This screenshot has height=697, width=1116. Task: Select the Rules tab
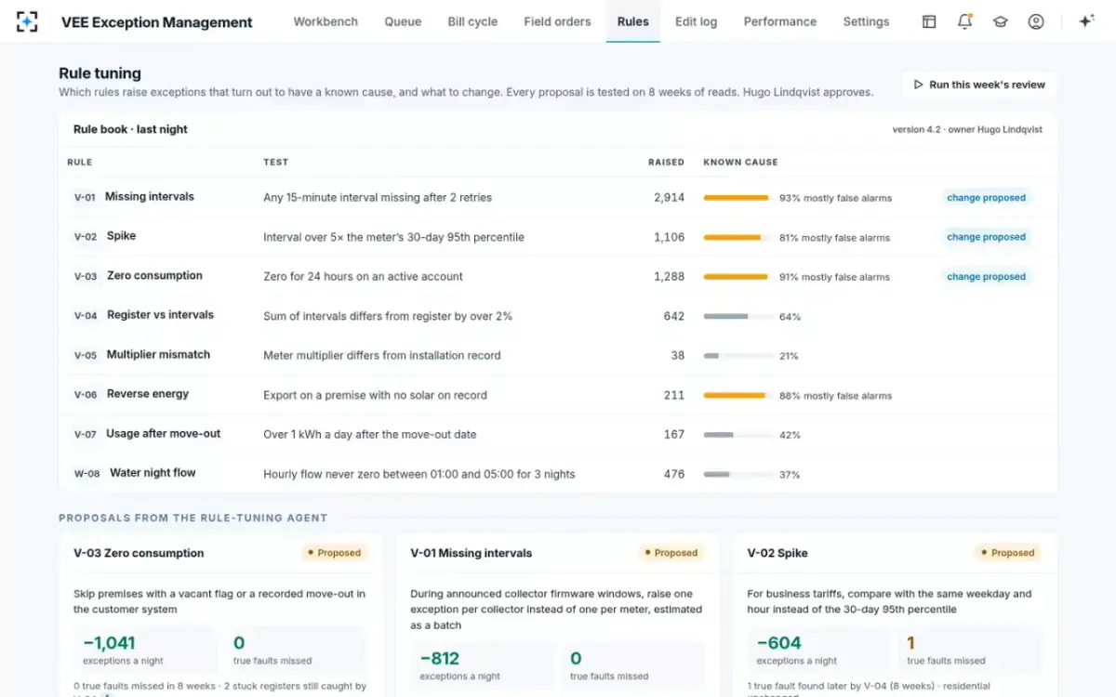[633, 21]
